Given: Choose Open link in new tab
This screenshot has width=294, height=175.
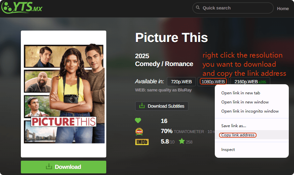Looking at the screenshot, I should (241, 93).
